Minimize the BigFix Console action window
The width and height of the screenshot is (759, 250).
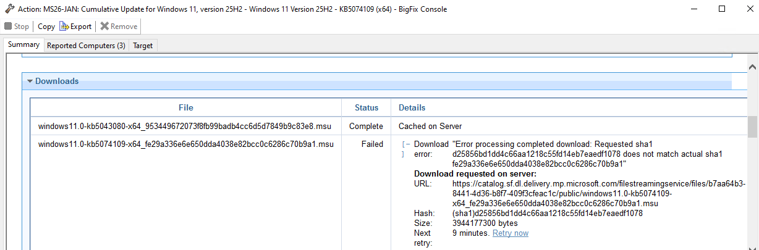[693, 9]
